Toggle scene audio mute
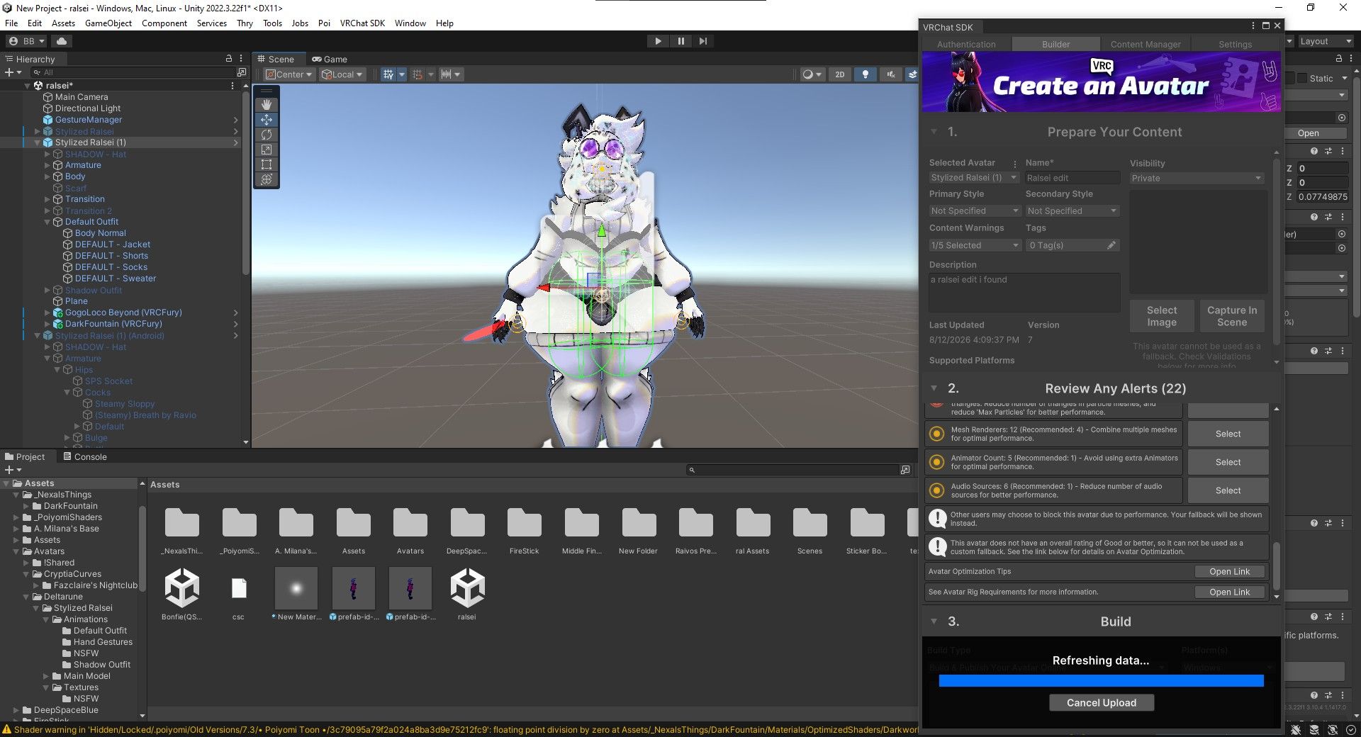The width and height of the screenshot is (1361, 737). click(890, 74)
